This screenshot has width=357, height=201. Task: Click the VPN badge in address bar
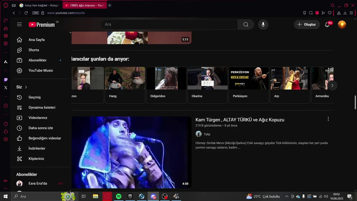click(x=35, y=13)
